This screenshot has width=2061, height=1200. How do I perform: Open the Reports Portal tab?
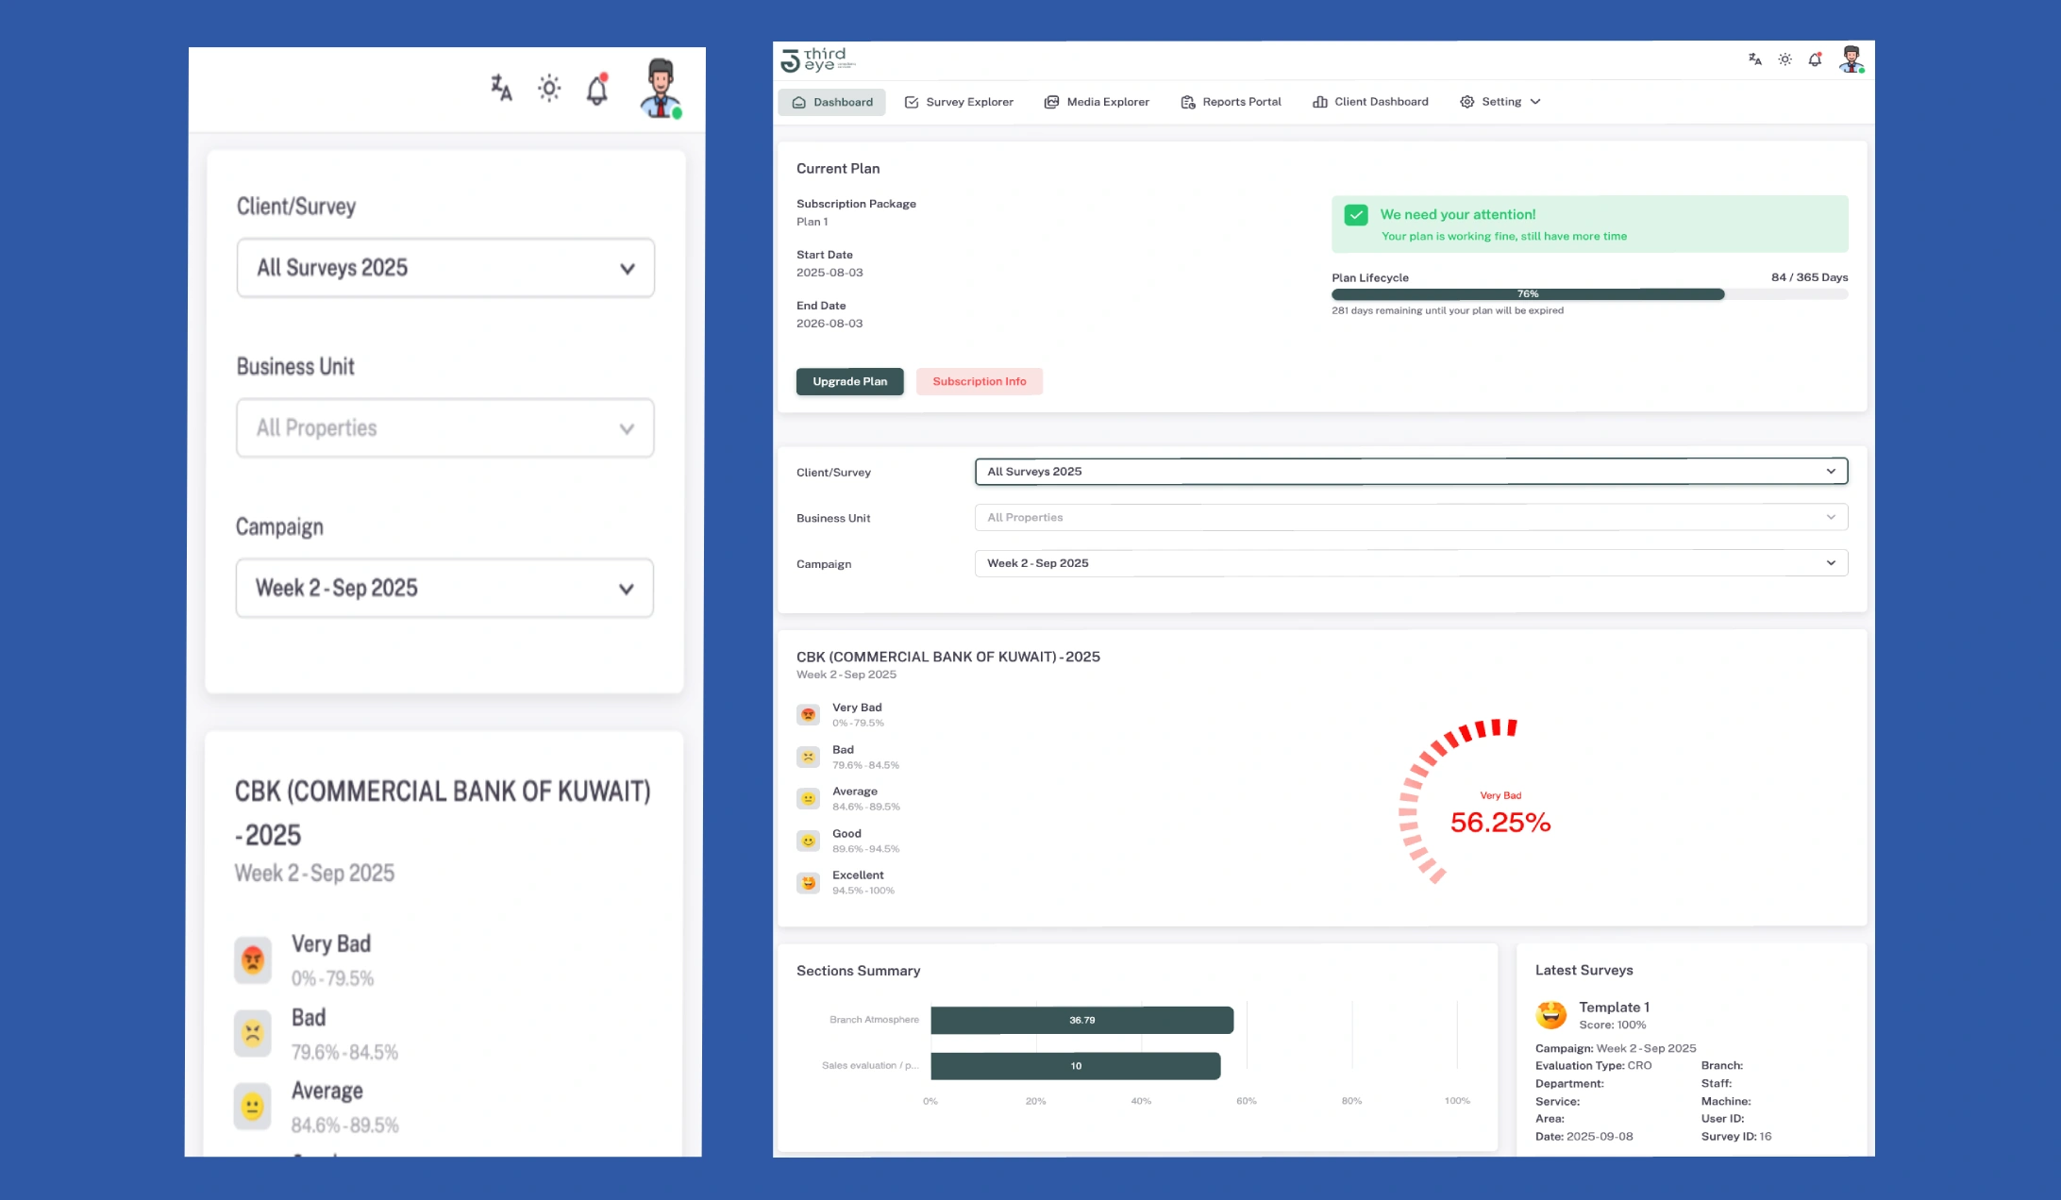pos(1231,102)
